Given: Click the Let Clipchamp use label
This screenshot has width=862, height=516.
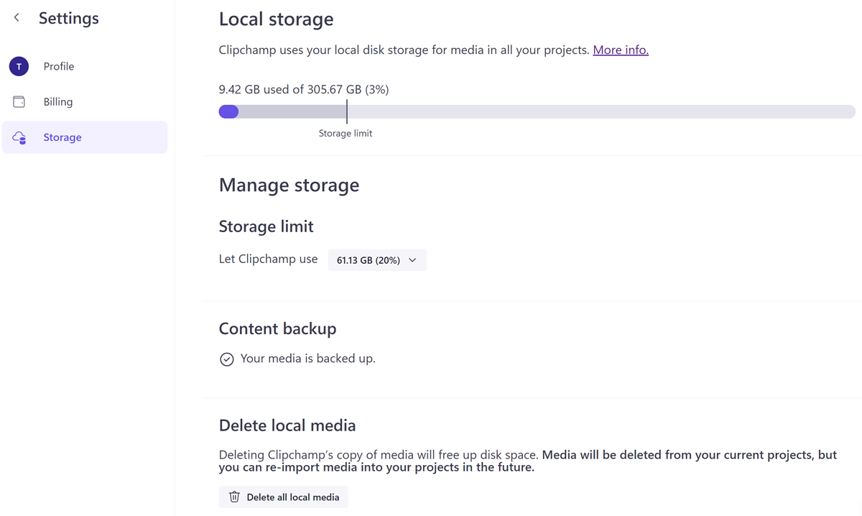Looking at the screenshot, I should pyautogui.click(x=268, y=259).
